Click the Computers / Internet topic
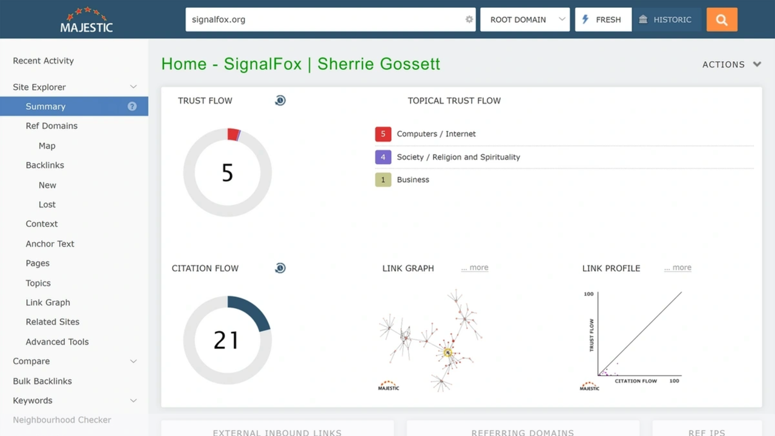This screenshot has height=436, width=775. tap(437, 134)
